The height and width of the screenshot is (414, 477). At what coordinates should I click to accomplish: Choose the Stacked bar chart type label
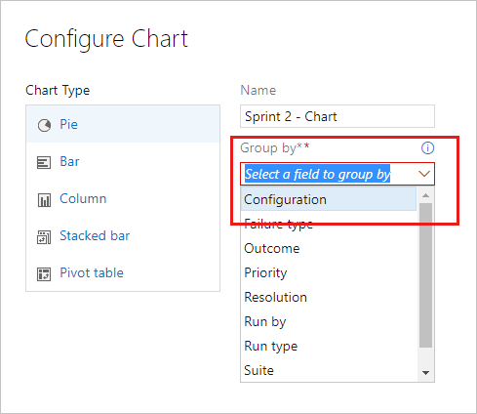point(95,235)
